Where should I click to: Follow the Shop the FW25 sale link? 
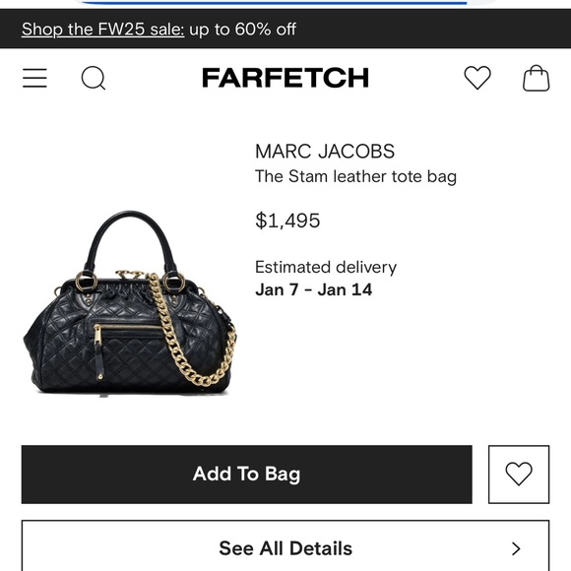(103, 30)
